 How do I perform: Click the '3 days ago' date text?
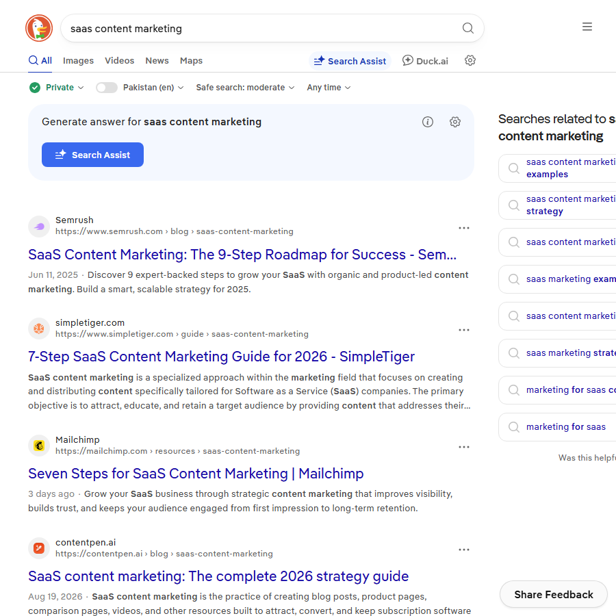click(51, 493)
